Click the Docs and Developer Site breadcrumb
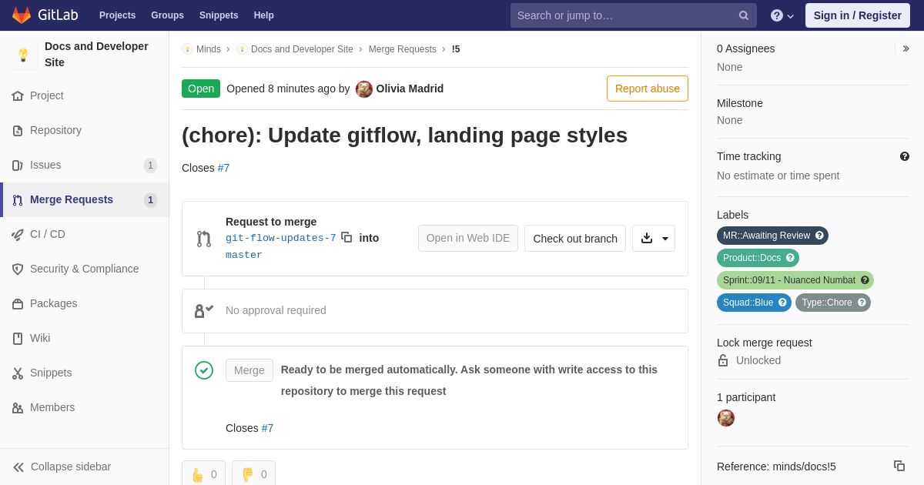The height and width of the screenshot is (485, 924). click(x=302, y=49)
